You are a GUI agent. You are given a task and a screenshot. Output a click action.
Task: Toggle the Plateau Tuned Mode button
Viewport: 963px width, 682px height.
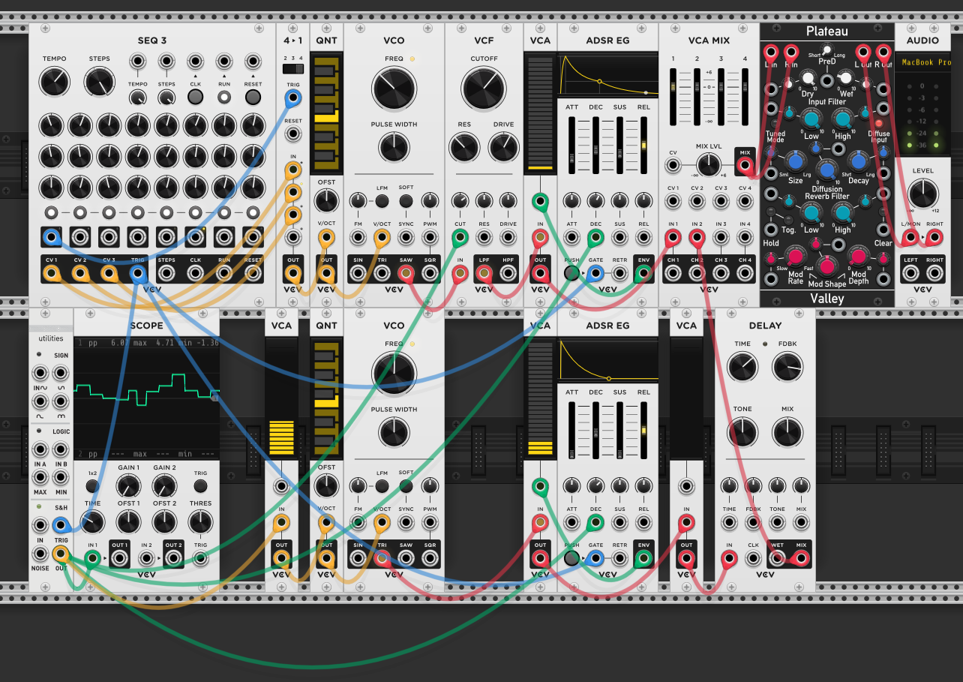click(775, 122)
